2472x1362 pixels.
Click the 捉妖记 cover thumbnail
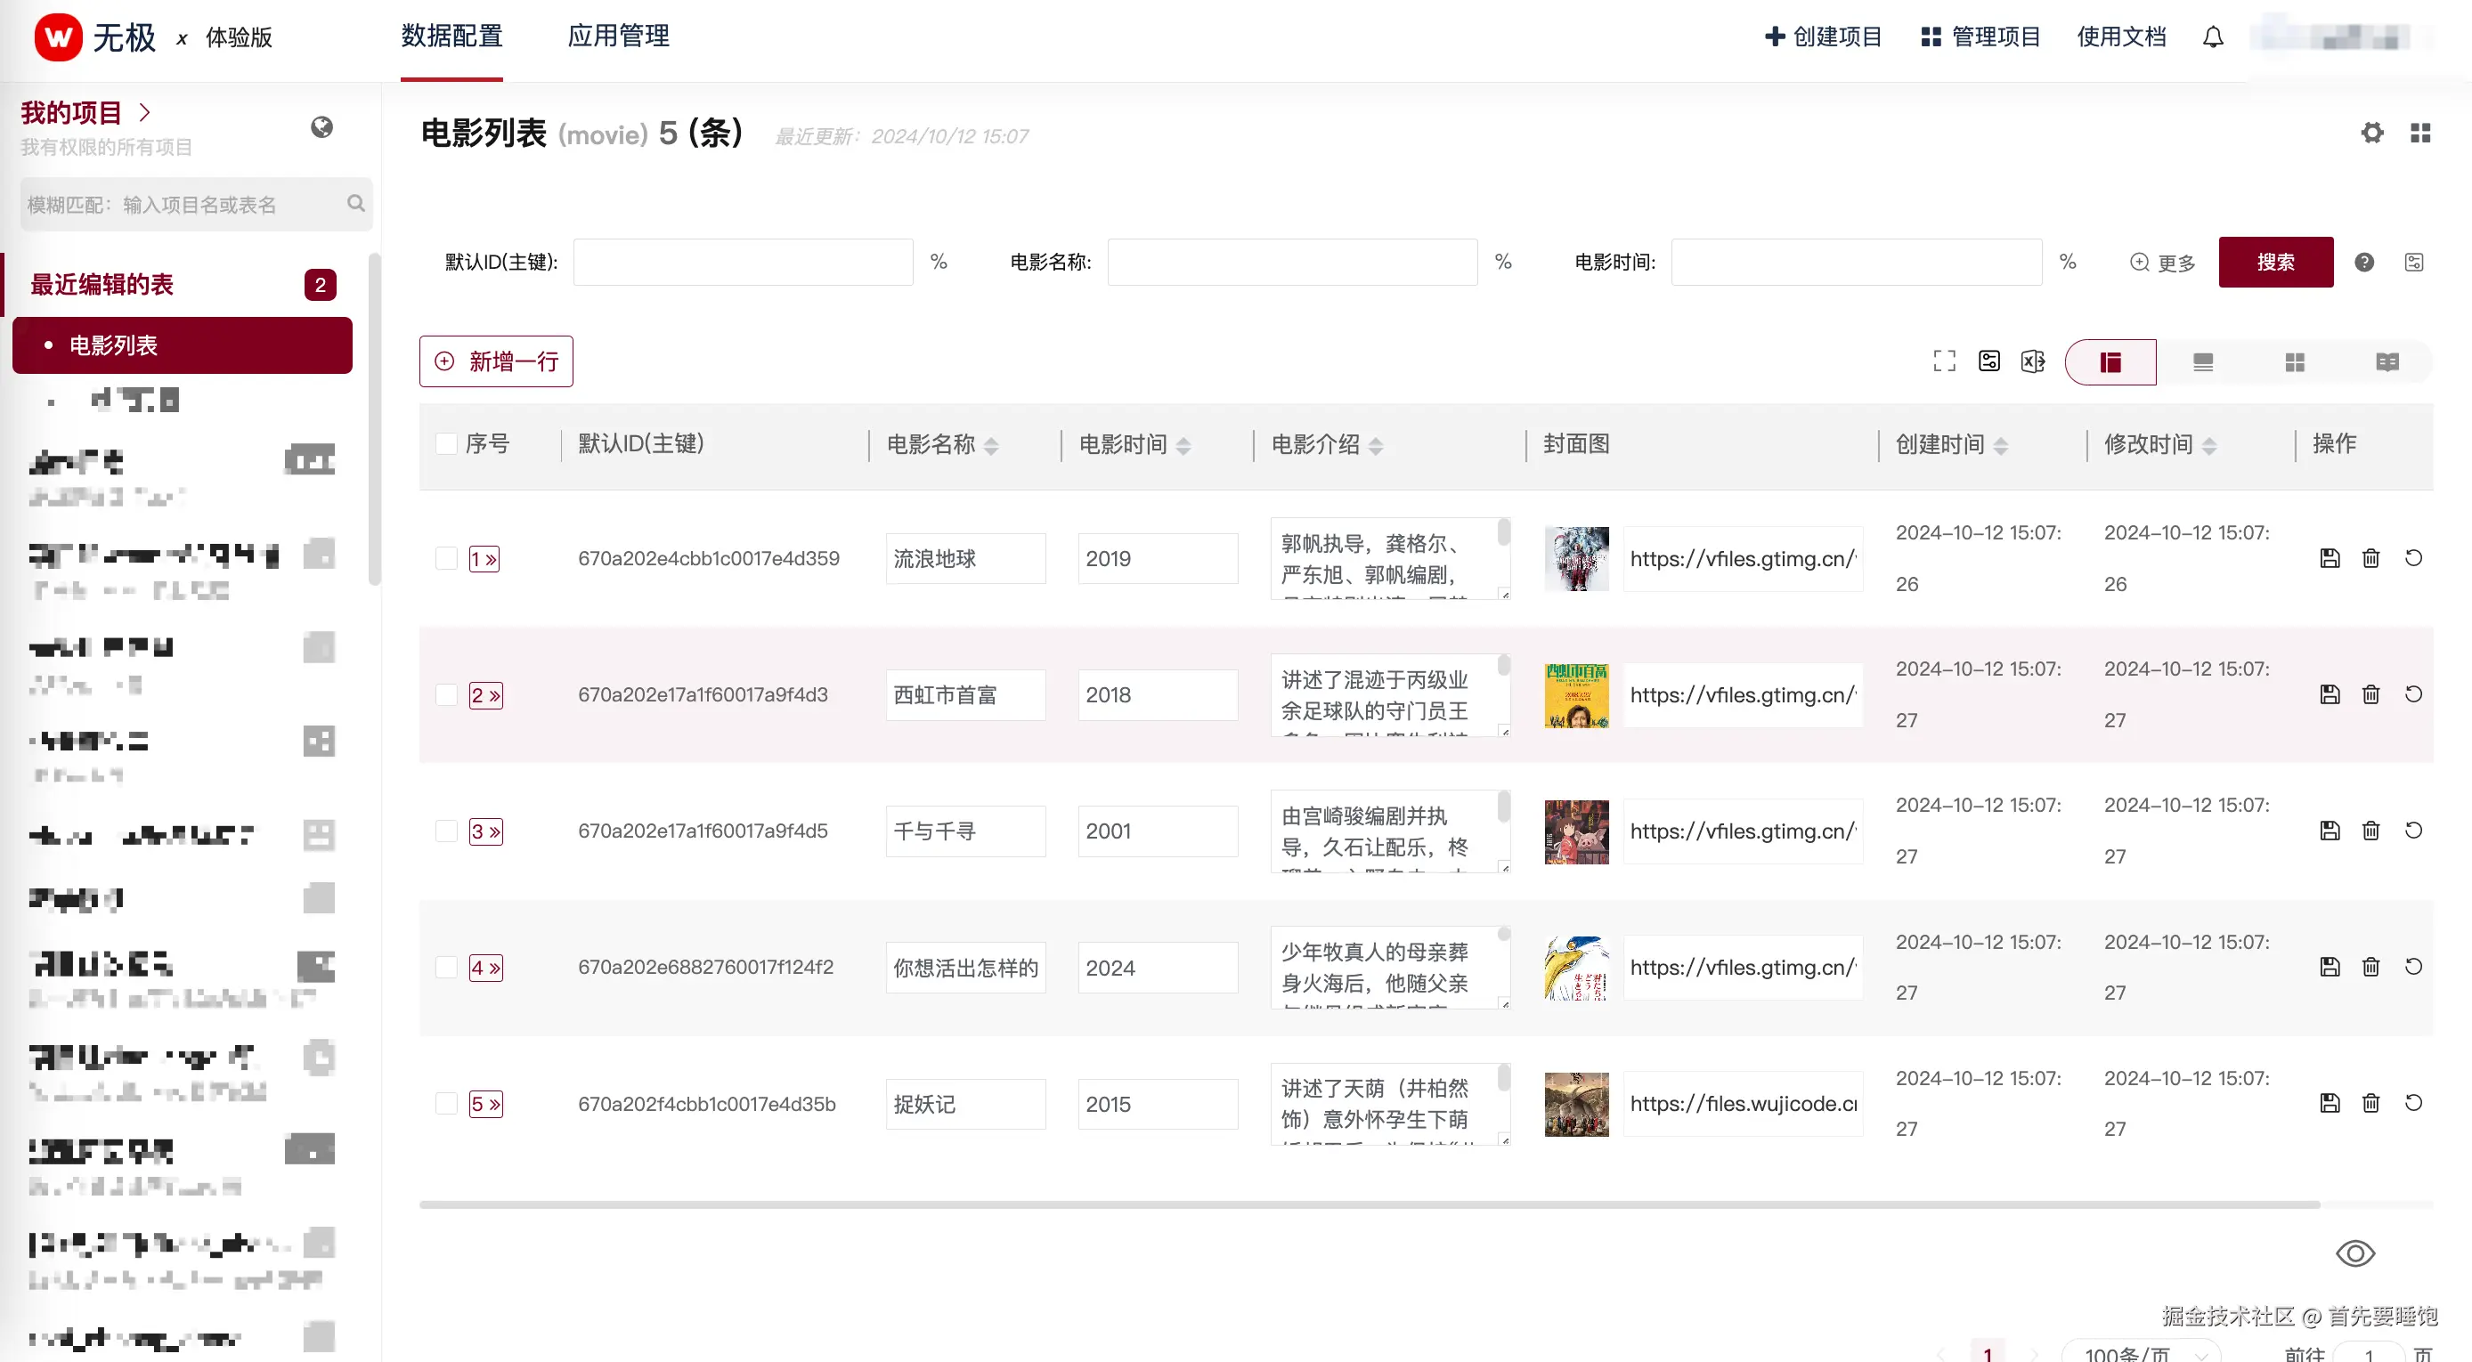(x=1575, y=1104)
